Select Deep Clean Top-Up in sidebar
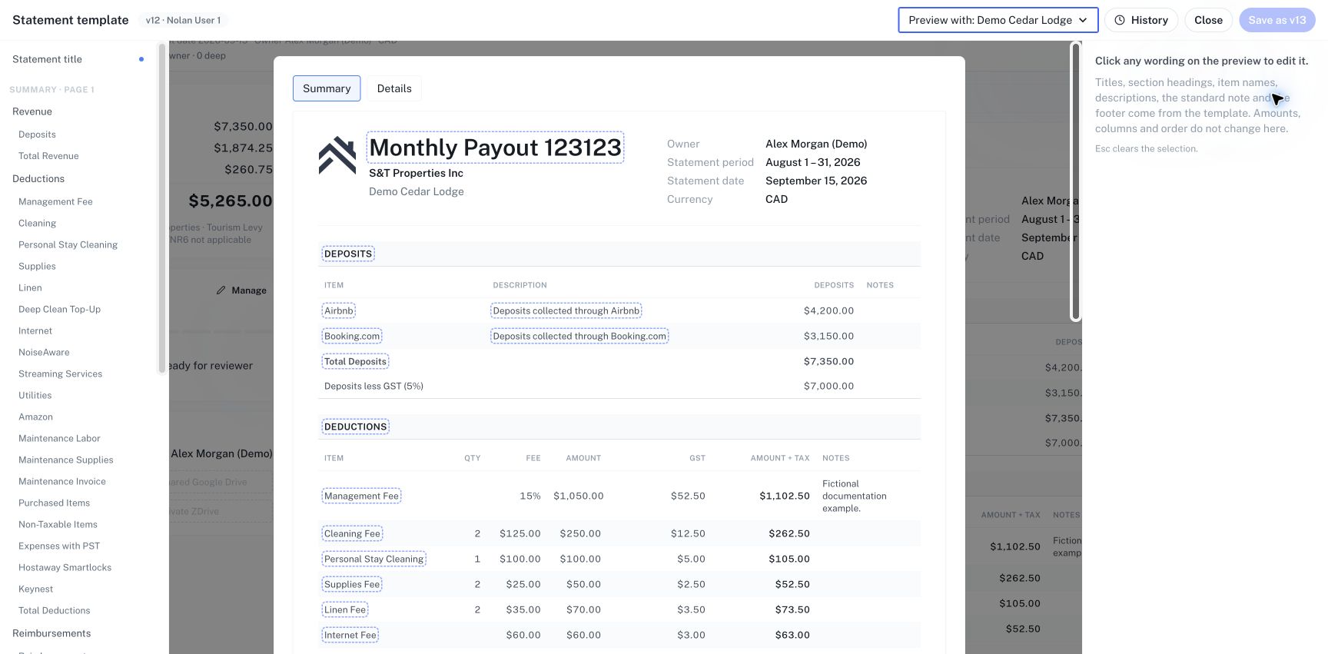The image size is (1328, 654). [x=59, y=310]
